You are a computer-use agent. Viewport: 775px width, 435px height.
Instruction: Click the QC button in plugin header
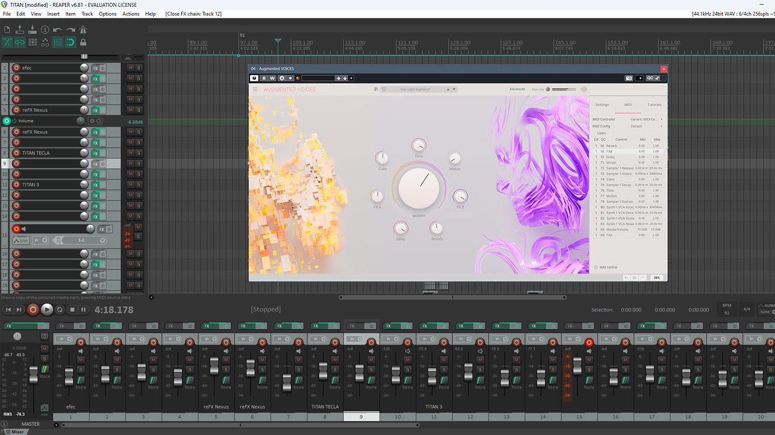click(649, 78)
